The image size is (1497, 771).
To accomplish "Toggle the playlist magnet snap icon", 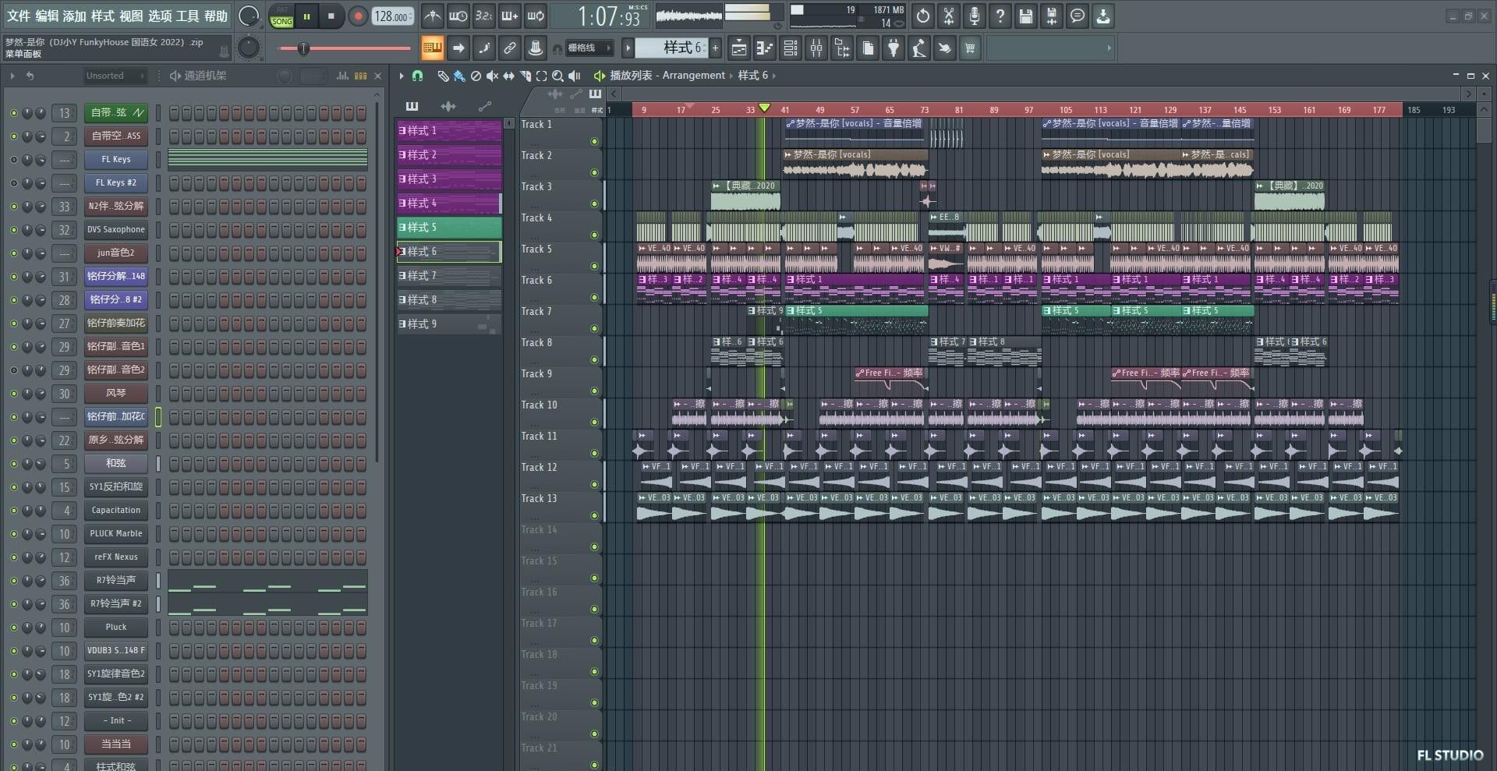I will pyautogui.click(x=417, y=76).
